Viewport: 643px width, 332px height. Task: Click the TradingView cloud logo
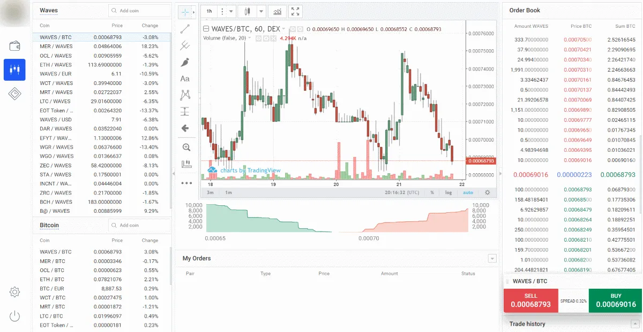[x=212, y=170]
